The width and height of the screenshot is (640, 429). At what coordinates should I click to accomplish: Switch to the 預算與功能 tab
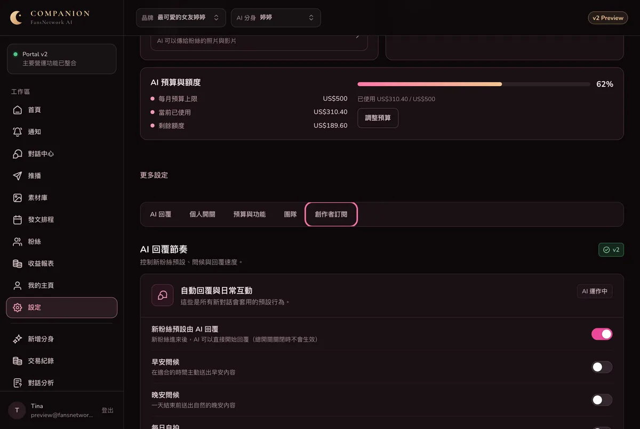(249, 214)
